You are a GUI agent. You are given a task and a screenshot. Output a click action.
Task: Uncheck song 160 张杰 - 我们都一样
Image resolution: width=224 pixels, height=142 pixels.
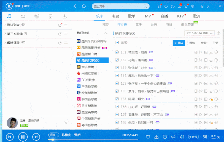point(117,122)
